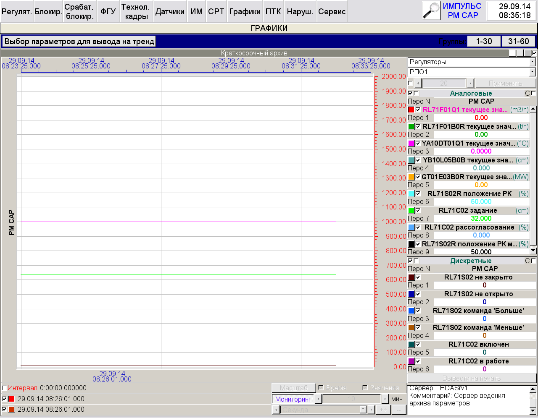Image resolution: width=538 pixels, height=418 pixels.
Task: Click the purple swatch of RL71C02 в работе
Action: point(411,361)
